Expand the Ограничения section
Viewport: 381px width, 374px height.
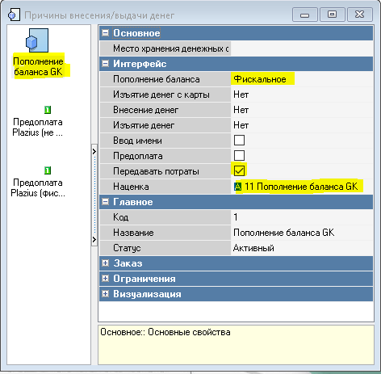pos(106,279)
